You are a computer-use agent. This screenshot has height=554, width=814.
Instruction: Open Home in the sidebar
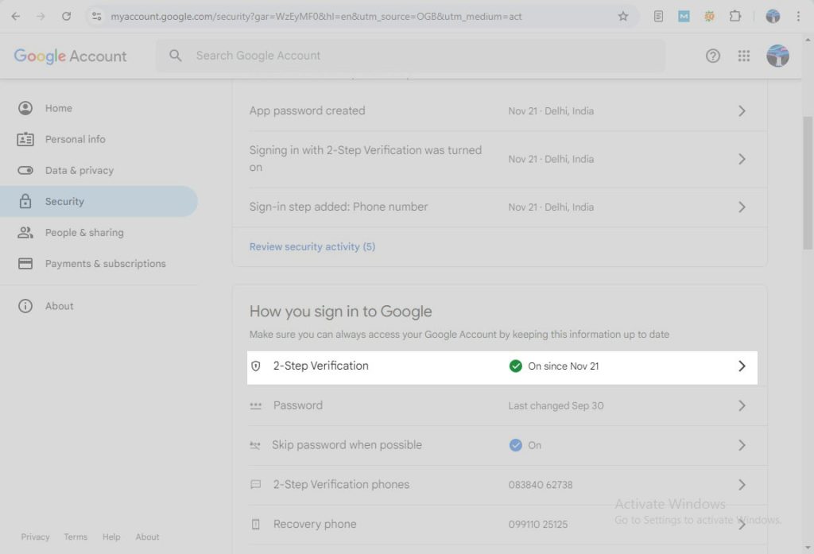tap(99, 108)
